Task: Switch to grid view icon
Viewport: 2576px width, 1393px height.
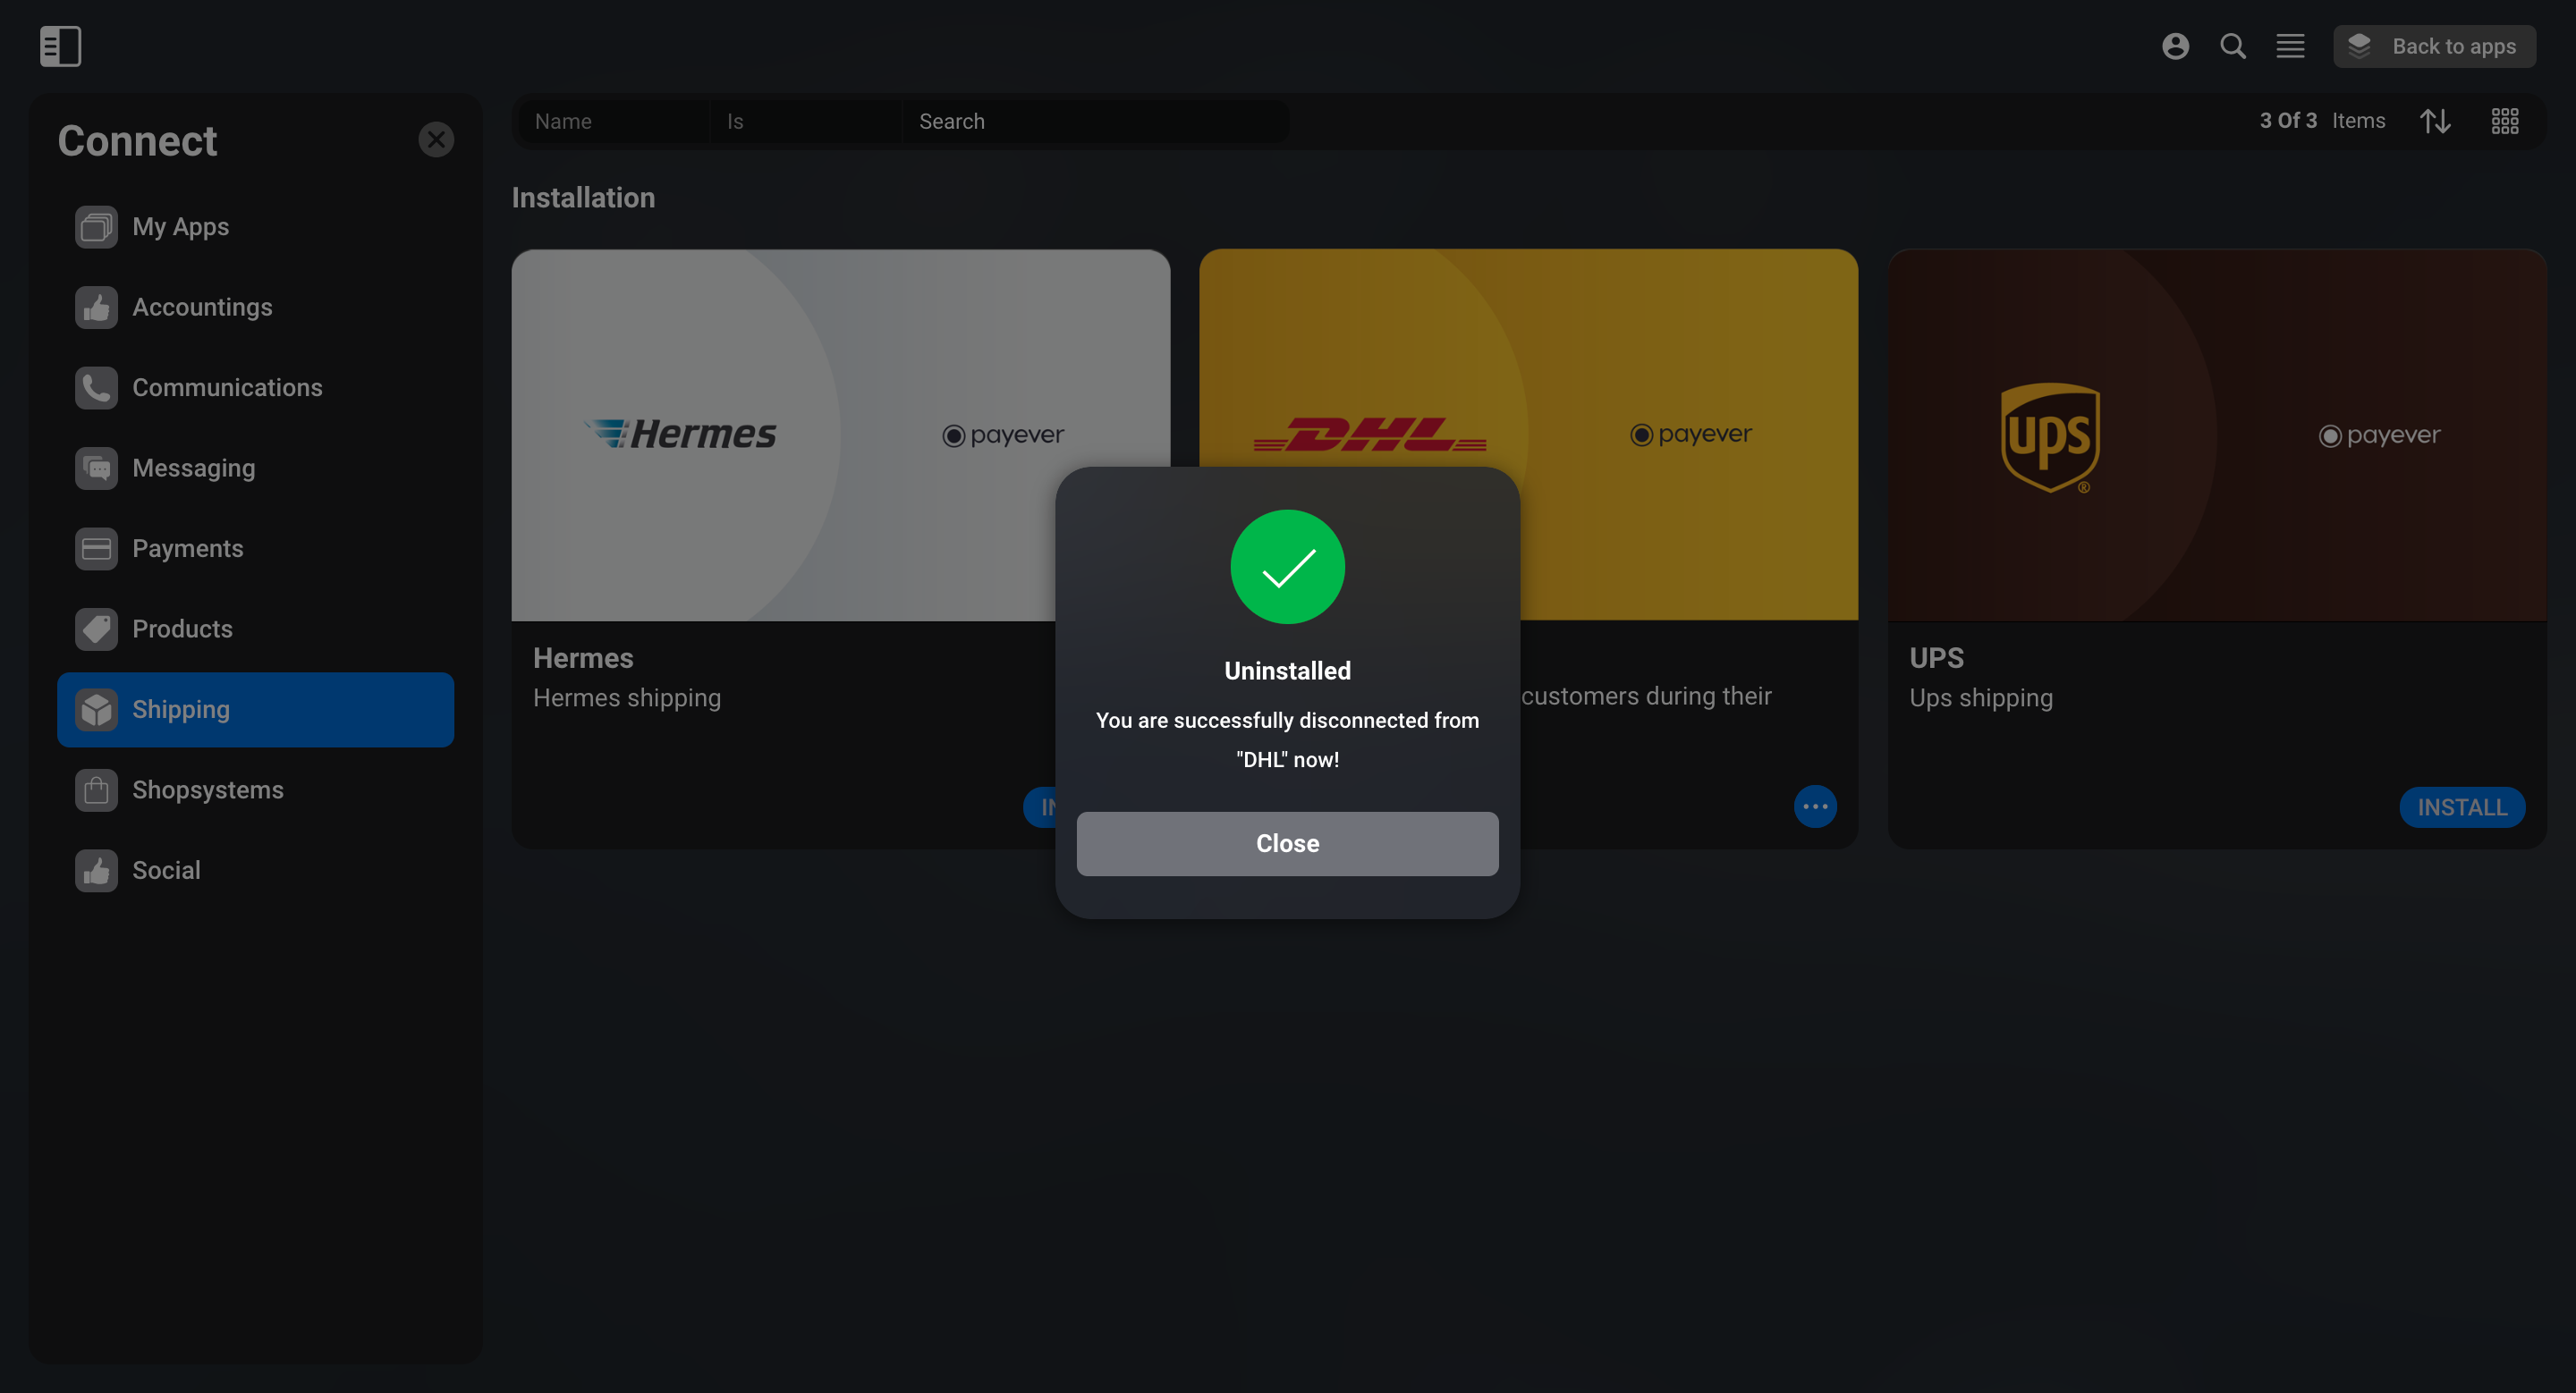Action: [x=2504, y=121]
